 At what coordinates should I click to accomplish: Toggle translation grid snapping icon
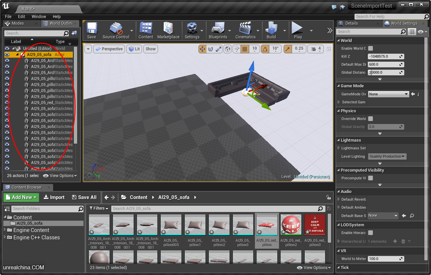tap(245, 49)
